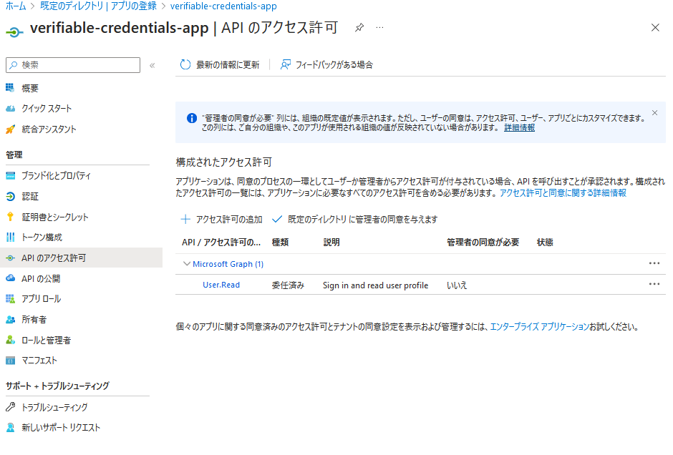This screenshot has width=673, height=455.
Task: Open フィードバックがある場合 feedback option
Action: click(326, 64)
